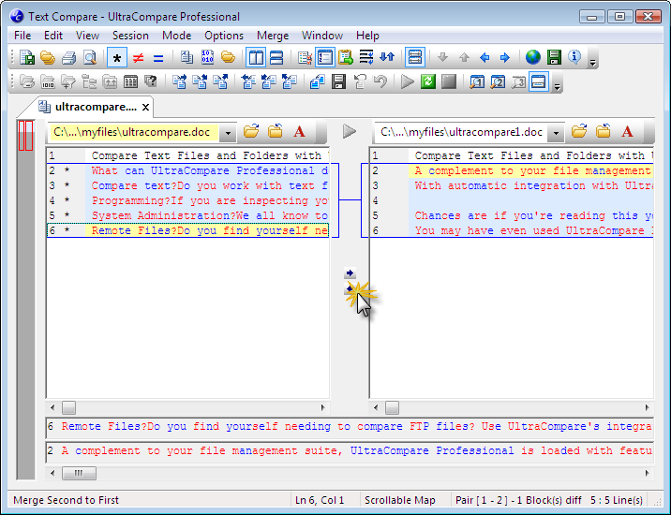The height and width of the screenshot is (515, 671).
Task: Click right pane open file folder icon
Action: tap(579, 131)
